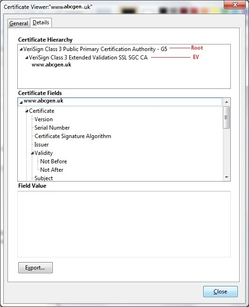This screenshot has width=249, height=307.
Task: Collapse the VeriSign Extended Validation SSL SGC CA node
Action: coord(27,58)
